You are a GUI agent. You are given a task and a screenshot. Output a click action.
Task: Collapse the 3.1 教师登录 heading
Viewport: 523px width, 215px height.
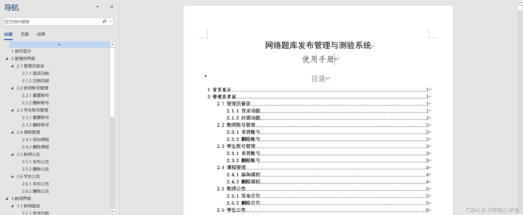[x=12, y=206]
